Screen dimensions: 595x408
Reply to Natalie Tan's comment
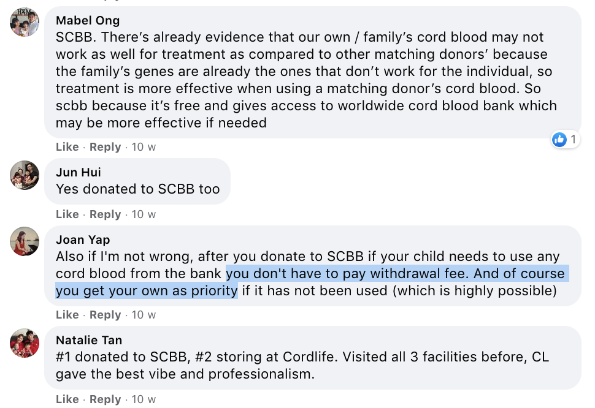coord(105,399)
